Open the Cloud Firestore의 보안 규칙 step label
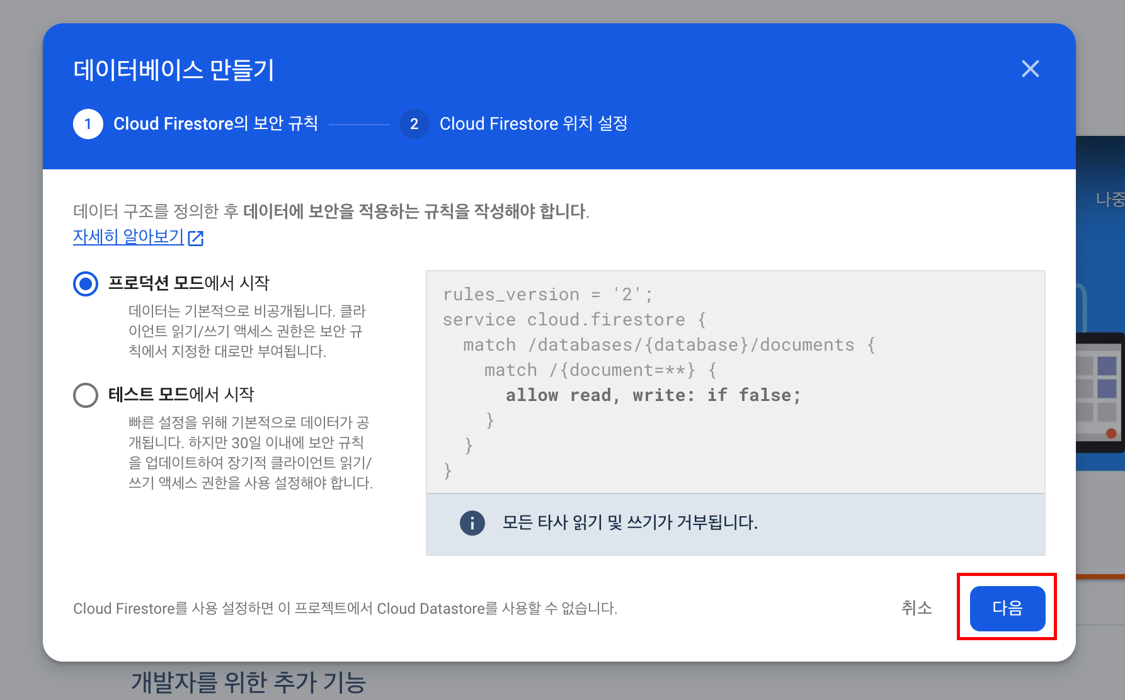Viewport: 1125px width, 700px height. click(215, 123)
